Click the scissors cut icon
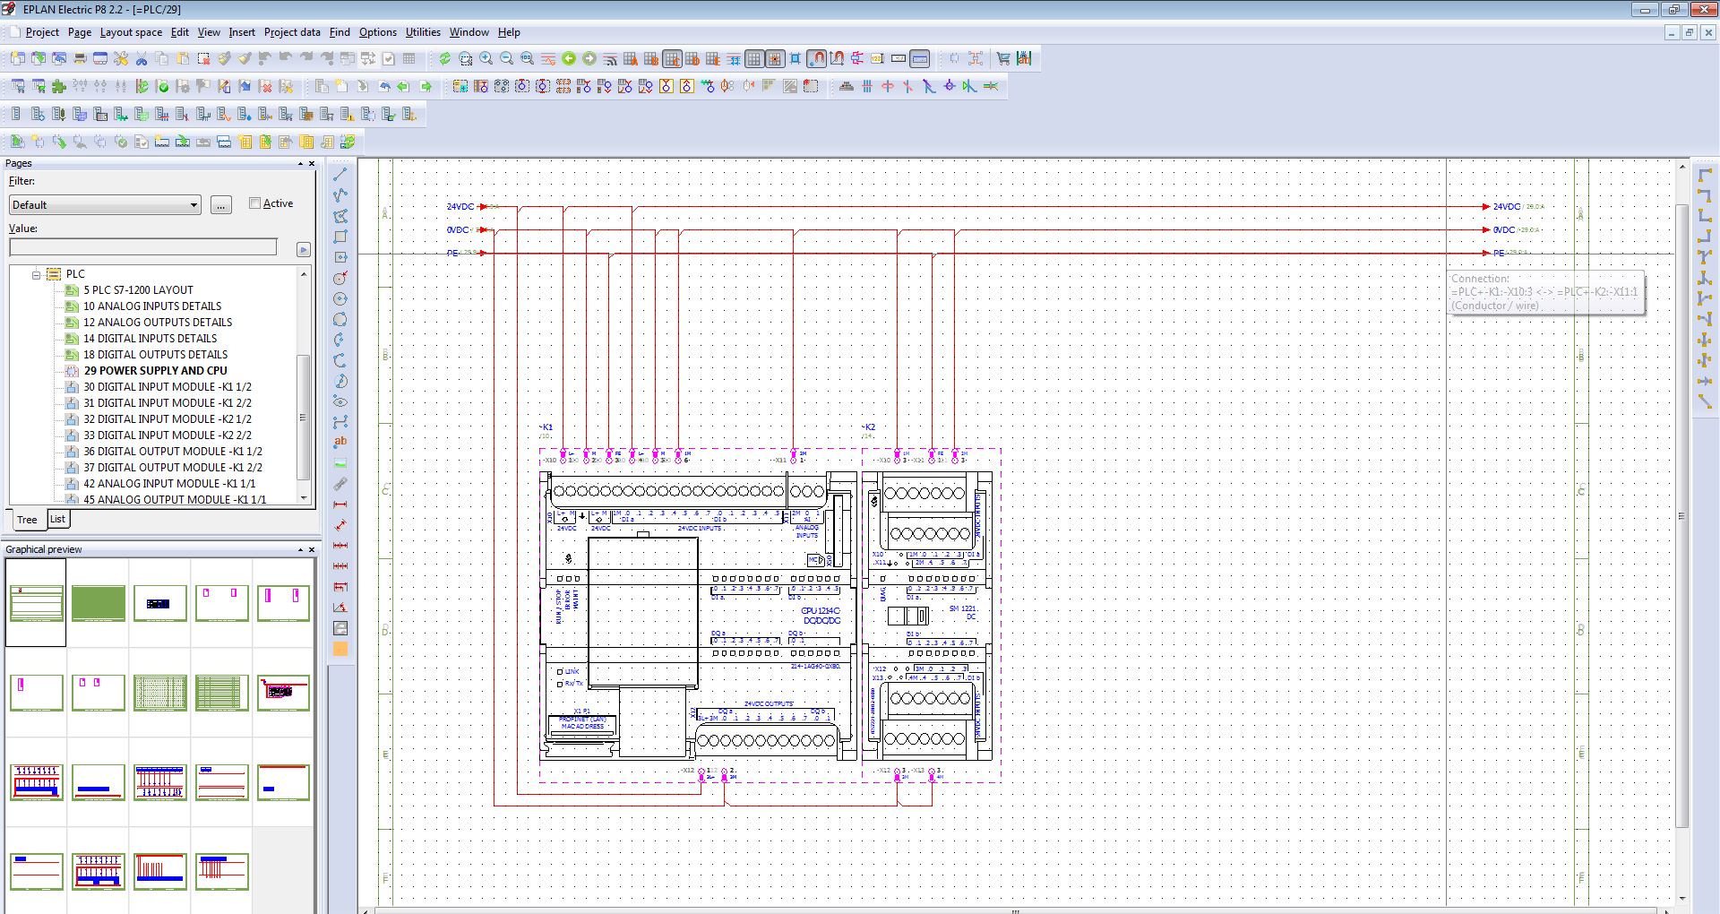The image size is (1720, 914). [142, 59]
